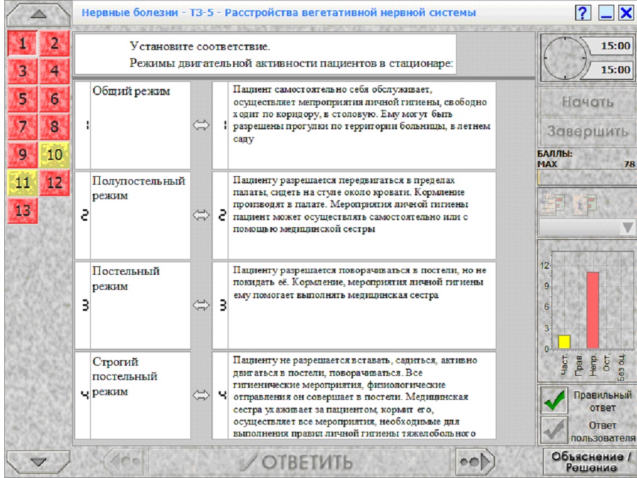Click the ОТВЕТИТЬ button

[299, 462]
